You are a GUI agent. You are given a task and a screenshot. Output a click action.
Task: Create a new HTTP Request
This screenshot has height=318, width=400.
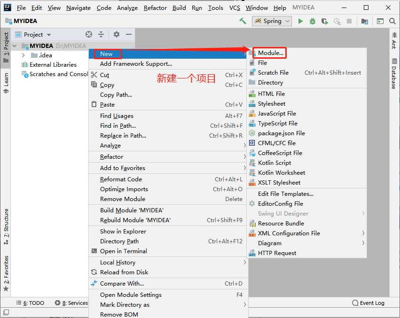click(307, 253)
